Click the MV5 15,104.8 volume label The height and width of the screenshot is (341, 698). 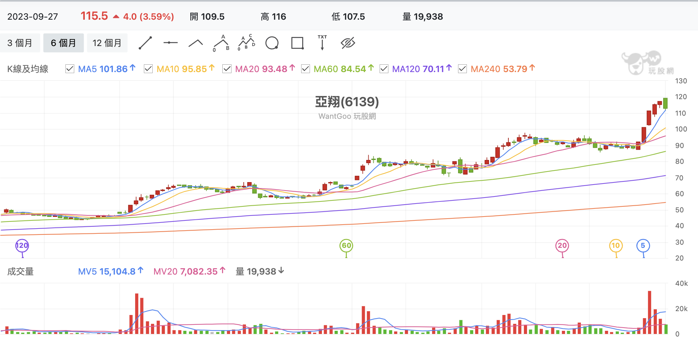pyautogui.click(x=110, y=271)
